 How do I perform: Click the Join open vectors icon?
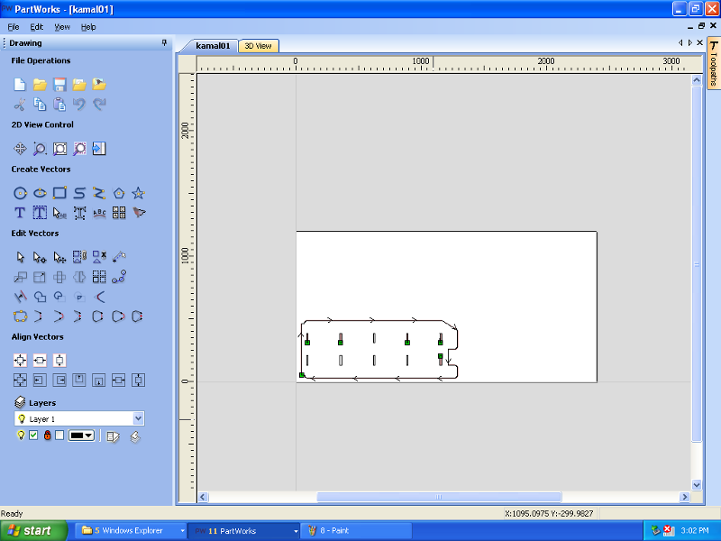click(20, 316)
